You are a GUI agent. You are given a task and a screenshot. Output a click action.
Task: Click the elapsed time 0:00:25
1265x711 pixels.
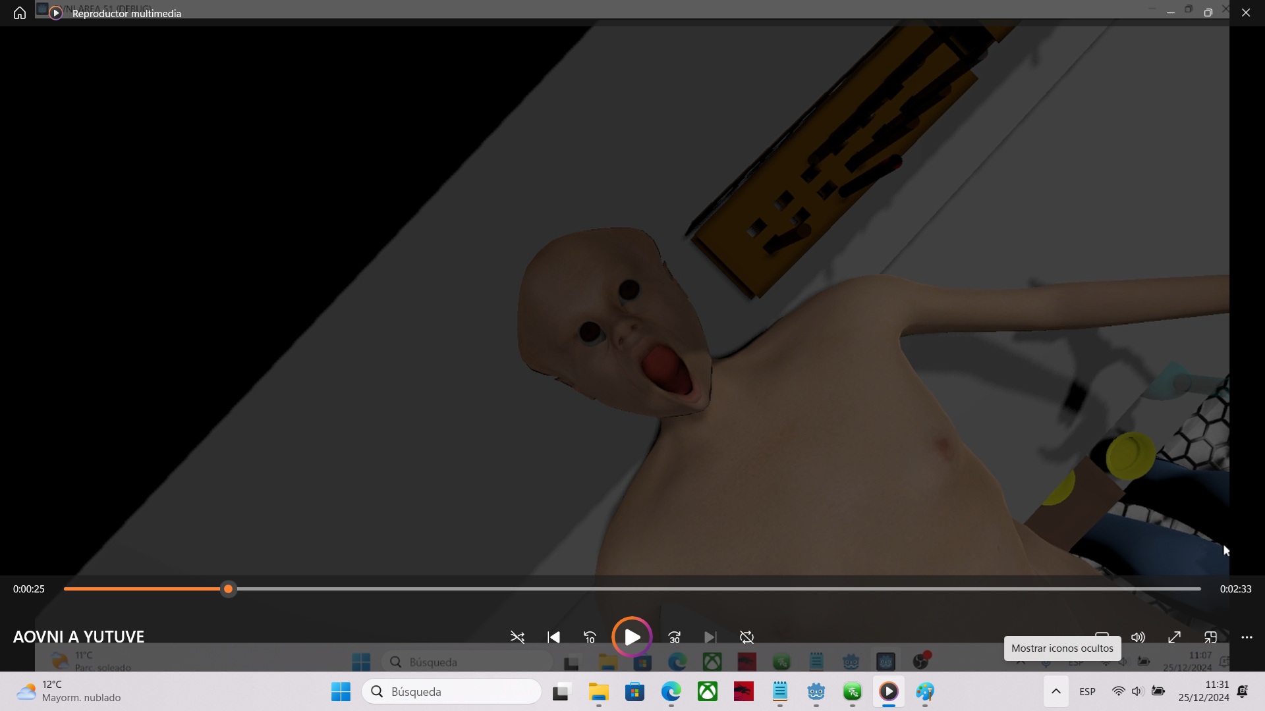[29, 589]
